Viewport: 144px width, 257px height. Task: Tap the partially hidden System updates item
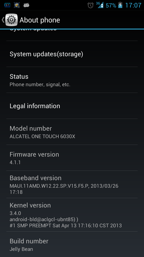(72, 35)
